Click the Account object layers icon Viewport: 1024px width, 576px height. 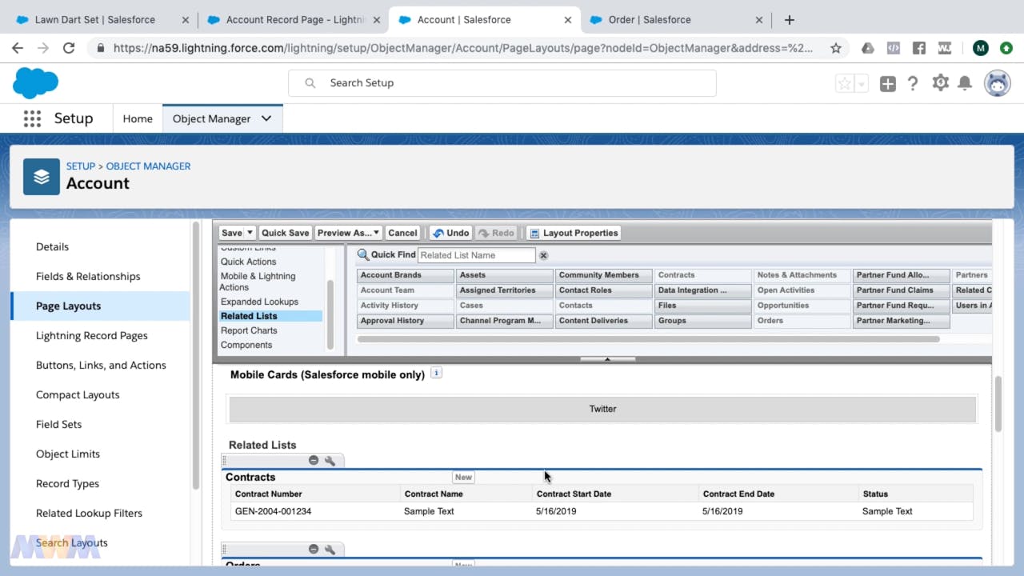pyautogui.click(x=42, y=177)
